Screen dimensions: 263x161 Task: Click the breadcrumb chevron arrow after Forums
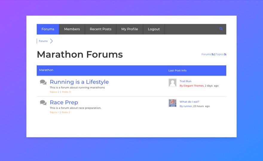click(x=51, y=41)
